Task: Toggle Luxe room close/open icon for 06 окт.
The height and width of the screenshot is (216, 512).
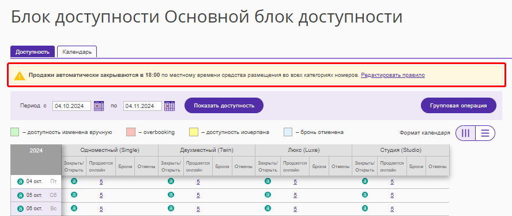Action: click(x=268, y=208)
